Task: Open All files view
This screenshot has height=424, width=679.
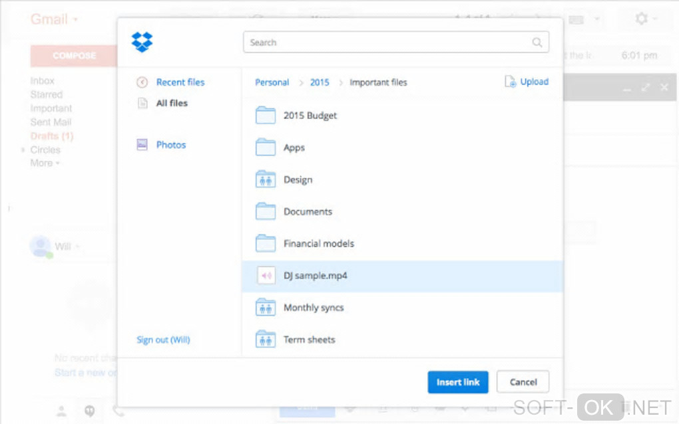Action: pos(172,103)
